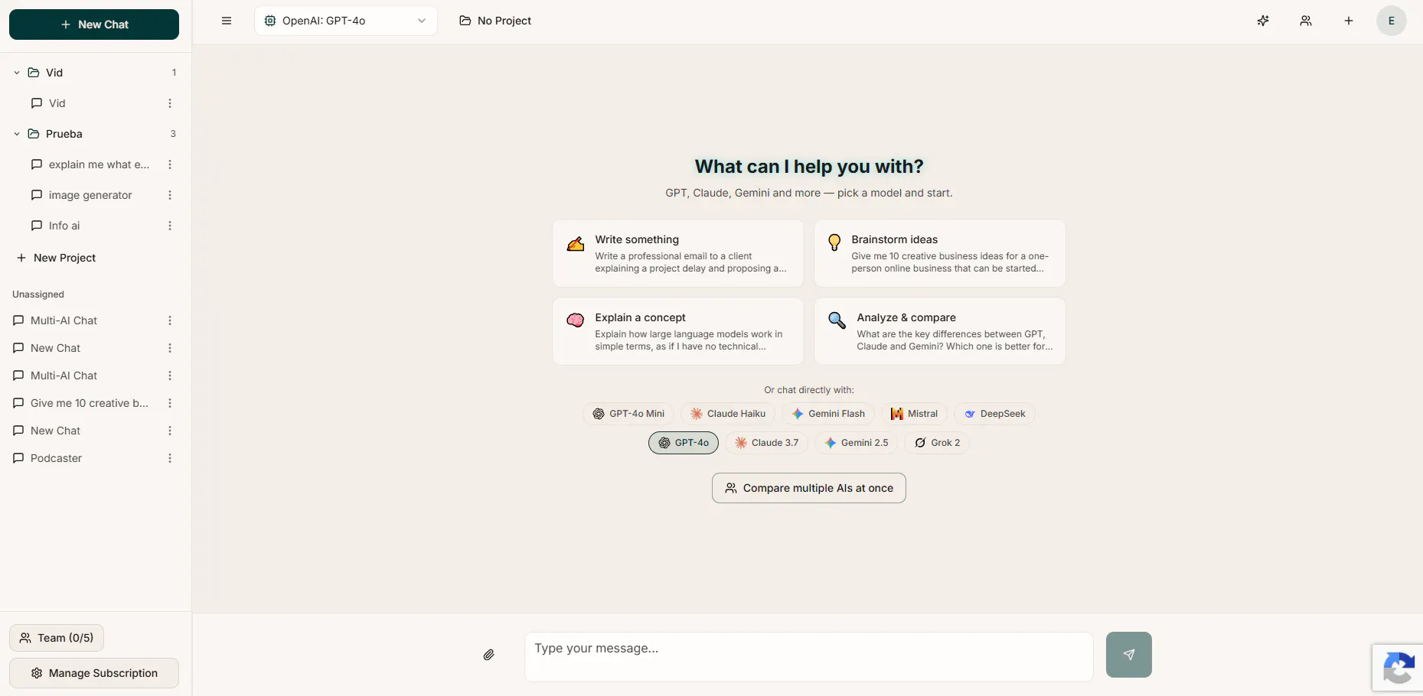Select GPT-4o Mini model chip
This screenshot has width=1423, height=696.
point(628,414)
